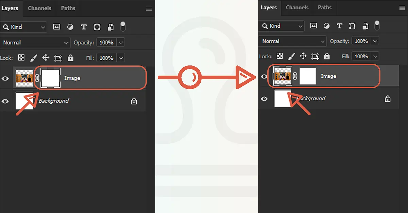The width and height of the screenshot is (408, 213).
Task: Lock layer position in left panel
Action: tap(46, 58)
